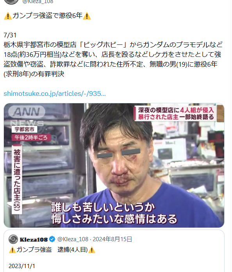Open the ANN news image attachment

pos(114,165)
